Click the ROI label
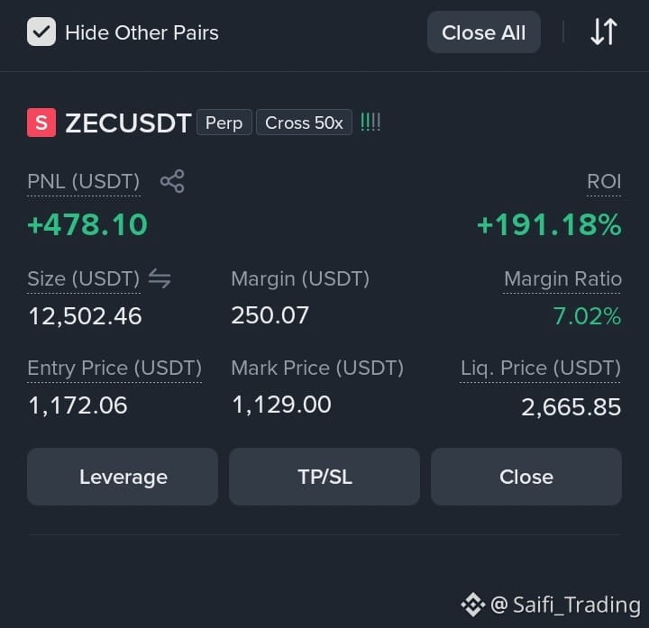The image size is (649, 628). pyautogui.click(x=604, y=182)
